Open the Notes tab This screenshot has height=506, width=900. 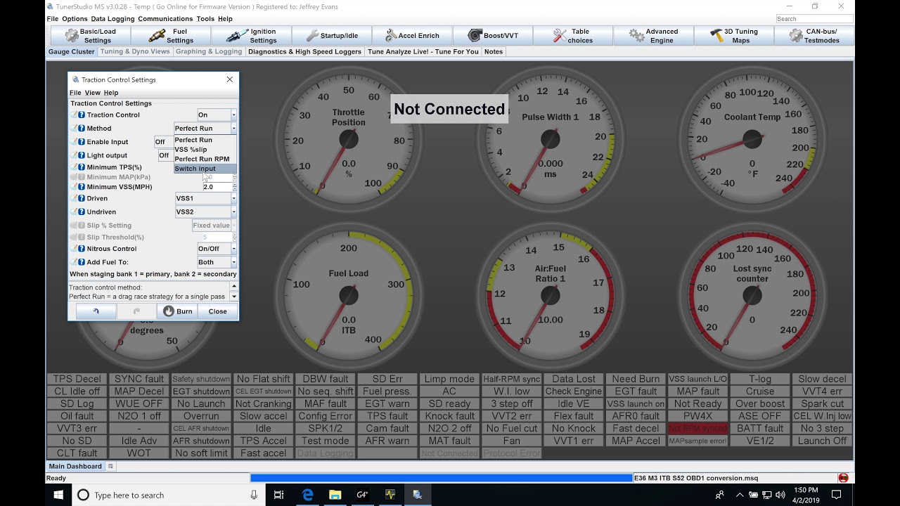click(494, 52)
